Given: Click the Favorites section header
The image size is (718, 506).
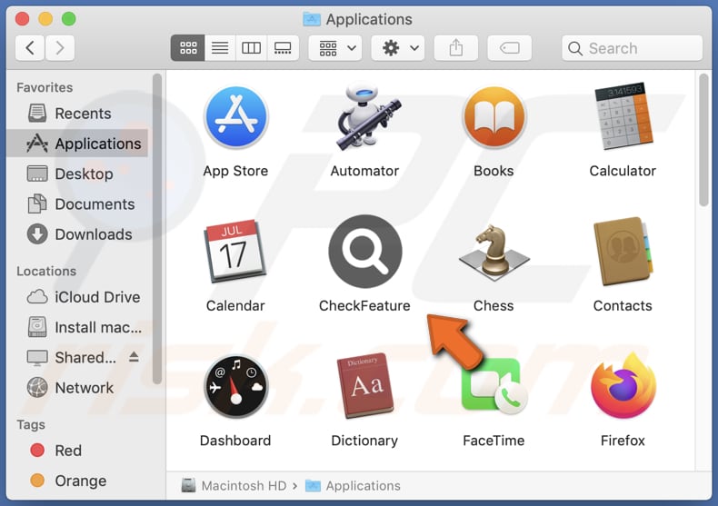Looking at the screenshot, I should click(45, 87).
